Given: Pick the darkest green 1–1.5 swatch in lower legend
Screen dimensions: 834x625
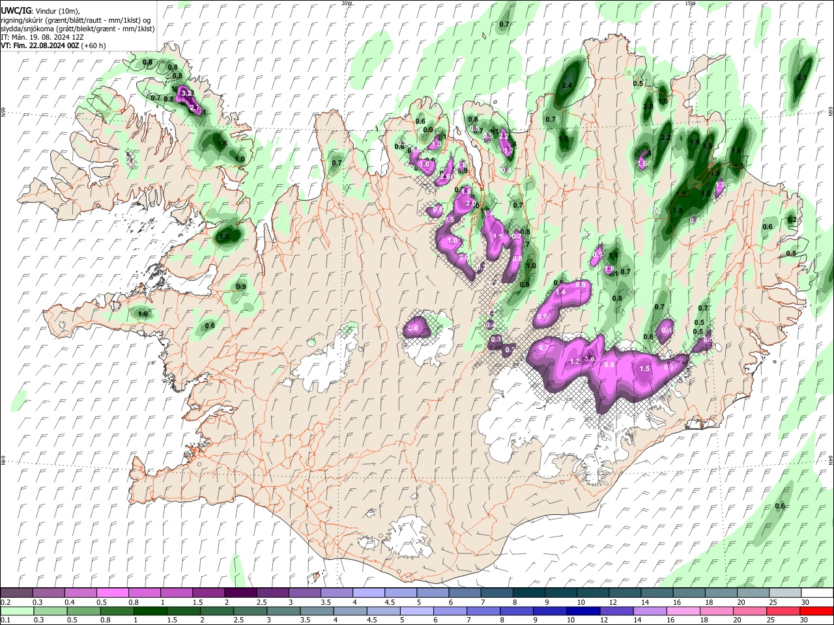Looking at the screenshot, I should (151, 611).
